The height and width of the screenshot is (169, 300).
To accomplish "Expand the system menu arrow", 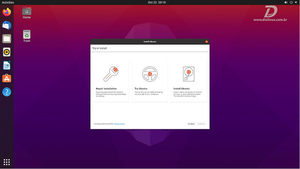I will [x=296, y=2].
